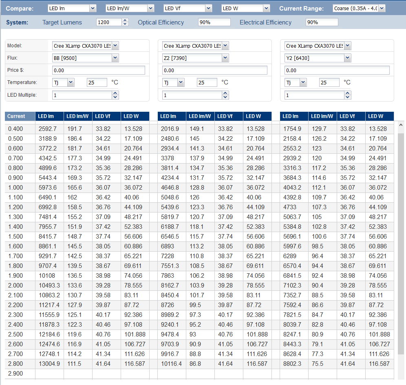This screenshot has height=385, width=406.
Task: Increase first LED Multiple with up arrow
Action: pyautogui.click(x=115, y=93)
